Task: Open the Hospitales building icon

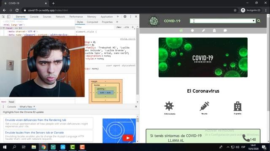Action: tap(238, 106)
